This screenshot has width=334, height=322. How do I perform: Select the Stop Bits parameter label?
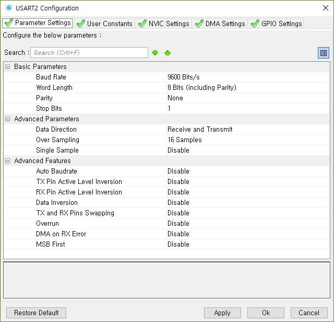(49, 108)
